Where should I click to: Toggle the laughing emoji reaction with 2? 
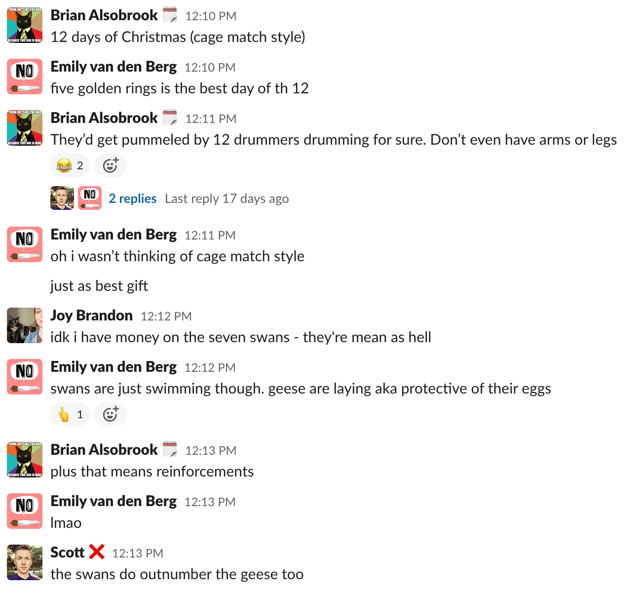pos(70,165)
